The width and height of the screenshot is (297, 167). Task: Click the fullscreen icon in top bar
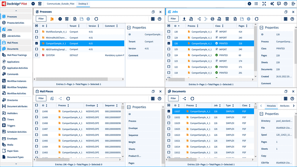tap(264, 4)
